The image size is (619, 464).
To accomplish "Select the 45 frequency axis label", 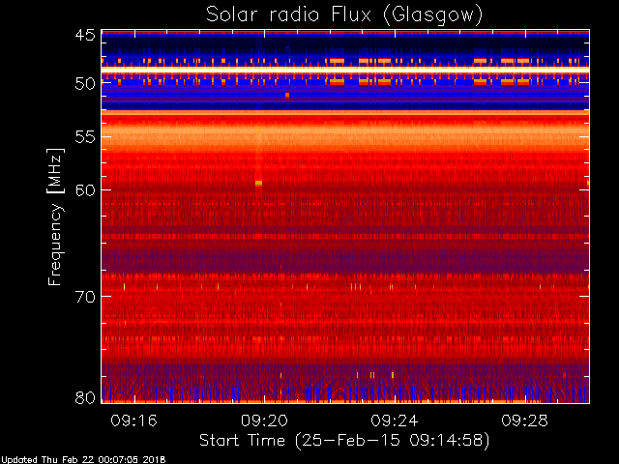I will click(85, 35).
